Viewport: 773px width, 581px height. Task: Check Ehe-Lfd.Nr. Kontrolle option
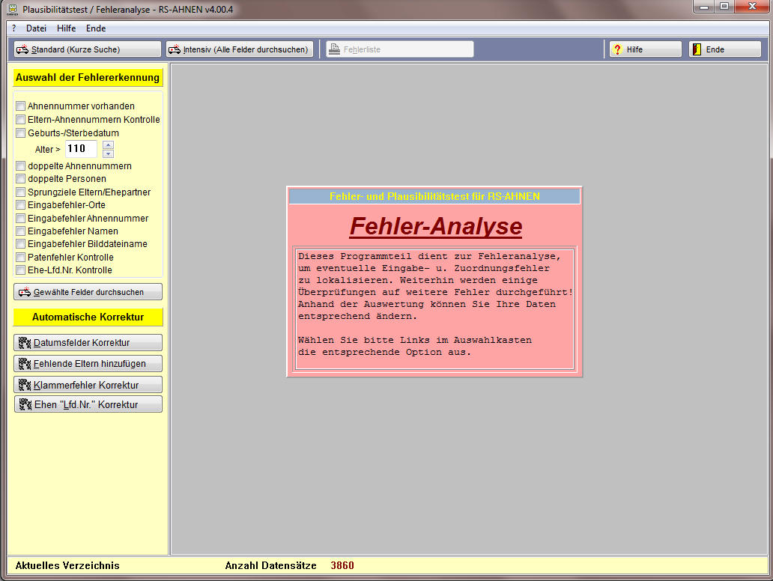point(21,270)
